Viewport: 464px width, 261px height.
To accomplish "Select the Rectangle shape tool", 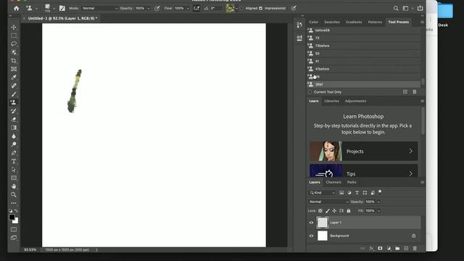I will (x=14, y=178).
